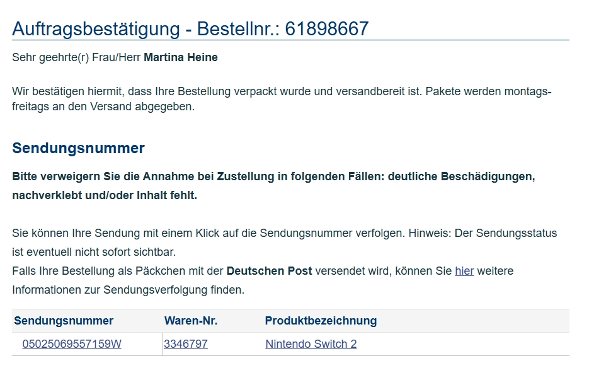Click the "Sehr geehrte(r) Frau/Herr" salutation
Screen dimensions: 589x368
click(x=77, y=57)
